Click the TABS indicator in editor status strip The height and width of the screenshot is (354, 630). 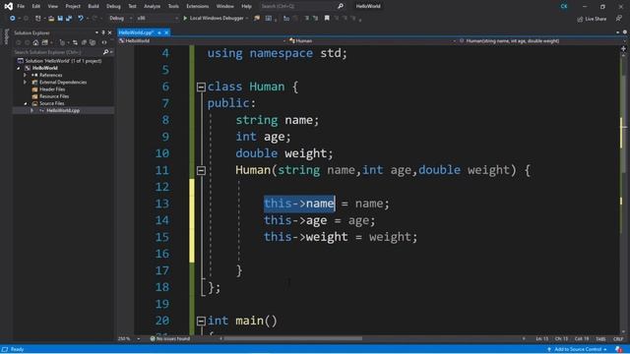point(600,339)
